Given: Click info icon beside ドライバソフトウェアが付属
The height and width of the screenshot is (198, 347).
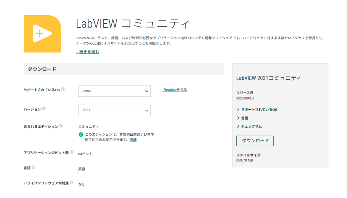Looking at the screenshot, I should tap(71, 183).
